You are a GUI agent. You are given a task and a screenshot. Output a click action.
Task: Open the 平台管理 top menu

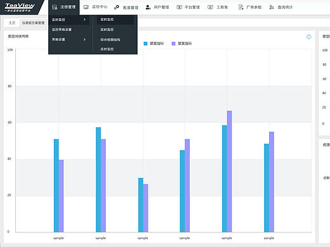click(188, 7)
